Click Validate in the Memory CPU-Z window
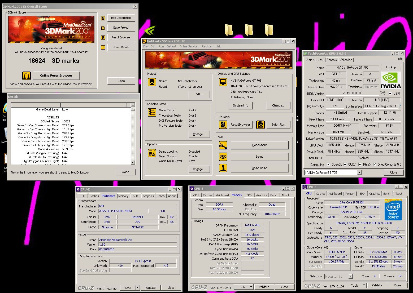Screen dimensions: 413x293 click(264, 287)
